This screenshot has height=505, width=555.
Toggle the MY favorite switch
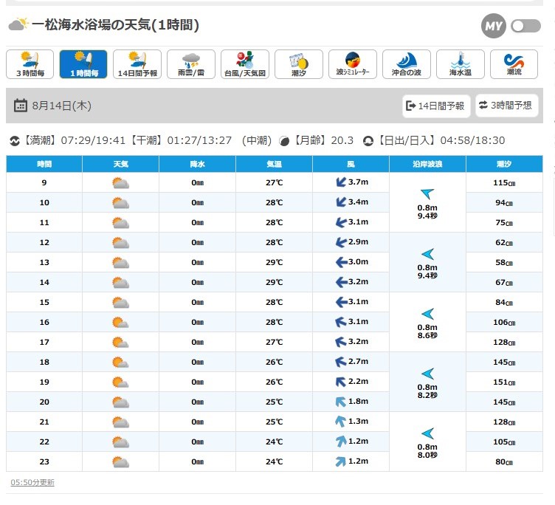(x=525, y=26)
